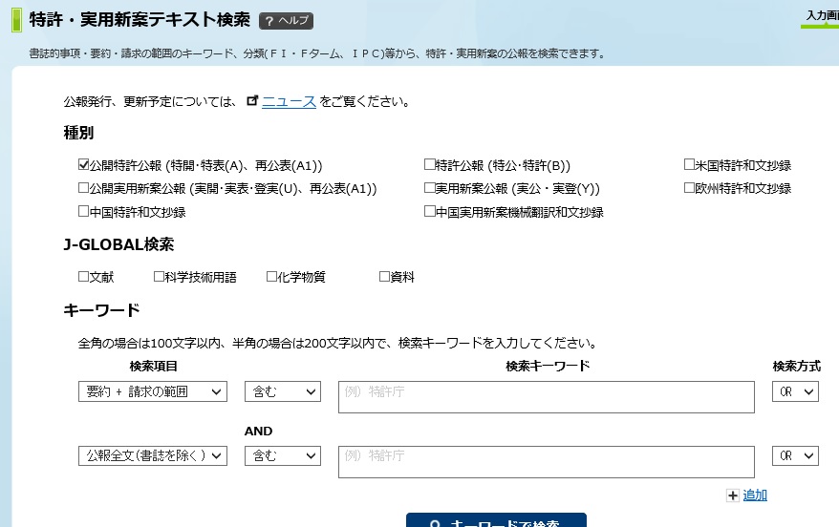This screenshot has width=839, height=527.
Task: Enable 欧州特許和文抄録 checkbox
Action: [689, 188]
